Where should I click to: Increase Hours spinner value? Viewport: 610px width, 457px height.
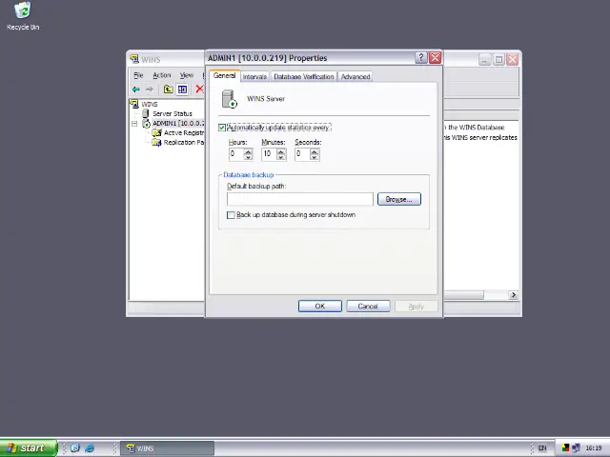[x=248, y=151]
